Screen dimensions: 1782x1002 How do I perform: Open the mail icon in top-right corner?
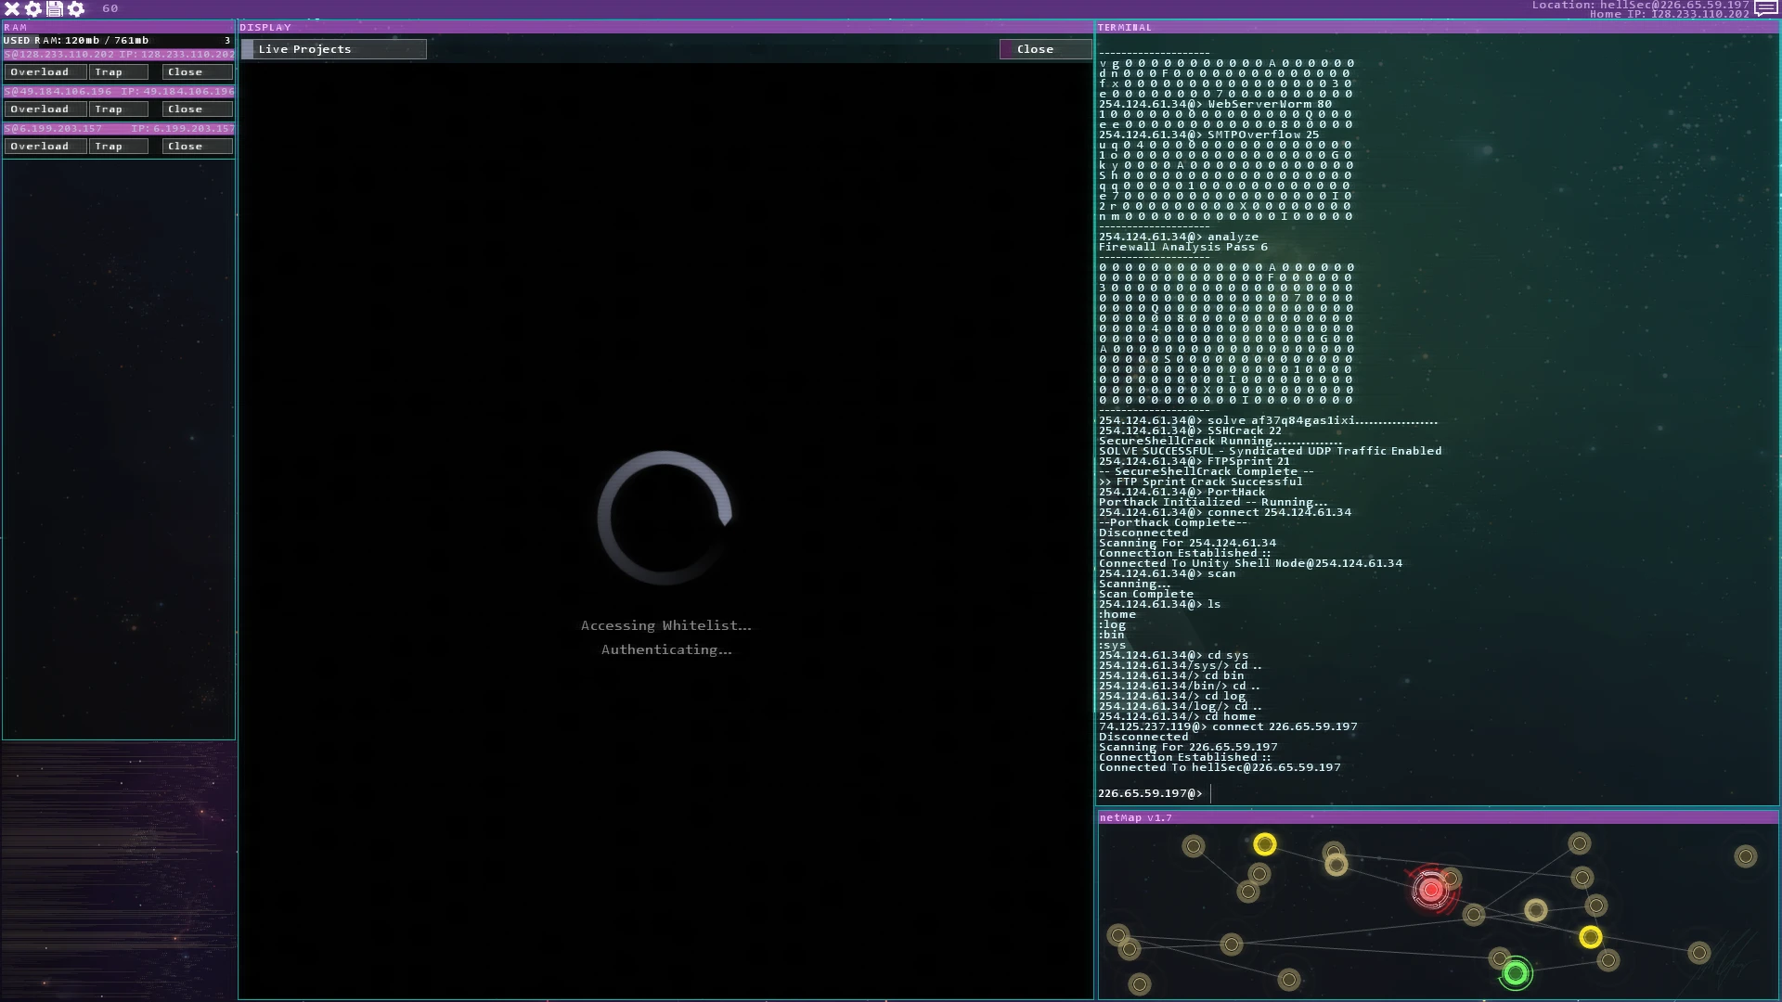1766,8
